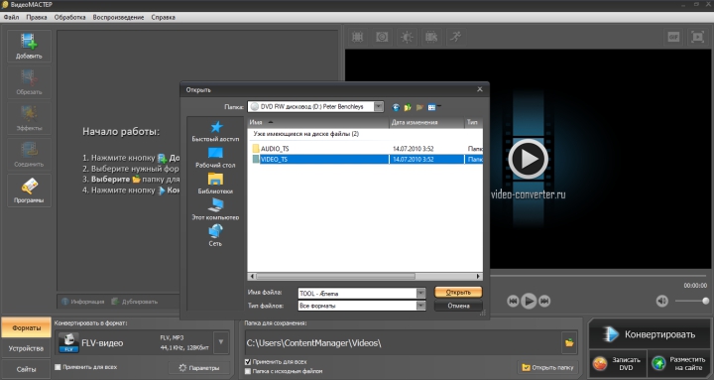Click the Отмена button

tap(458, 306)
